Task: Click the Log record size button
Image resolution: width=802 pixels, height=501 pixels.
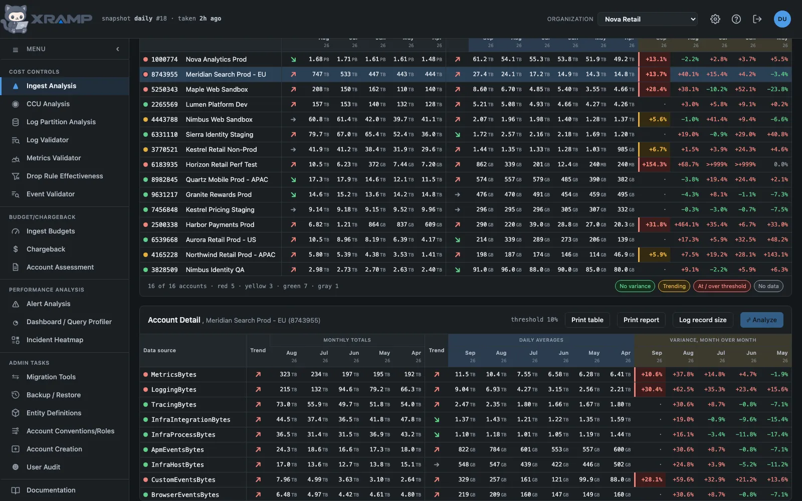Action: click(x=703, y=320)
